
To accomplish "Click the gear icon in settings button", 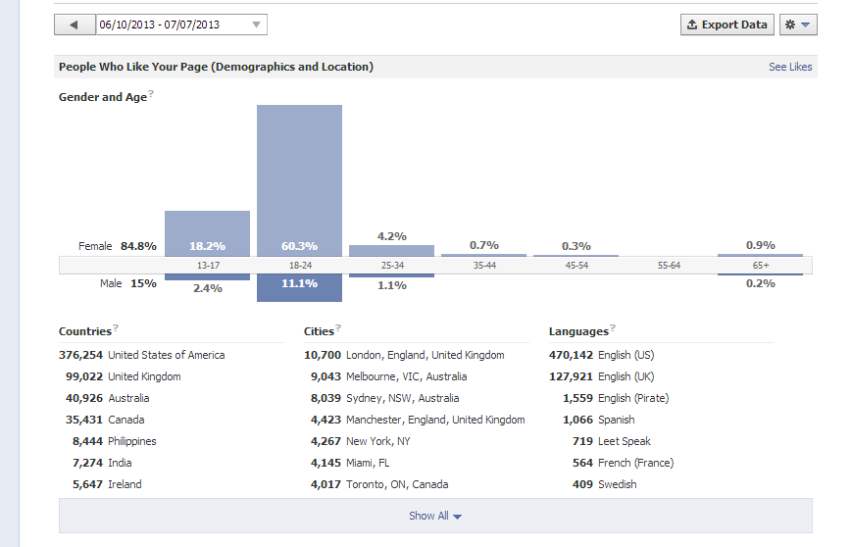I will pos(790,25).
